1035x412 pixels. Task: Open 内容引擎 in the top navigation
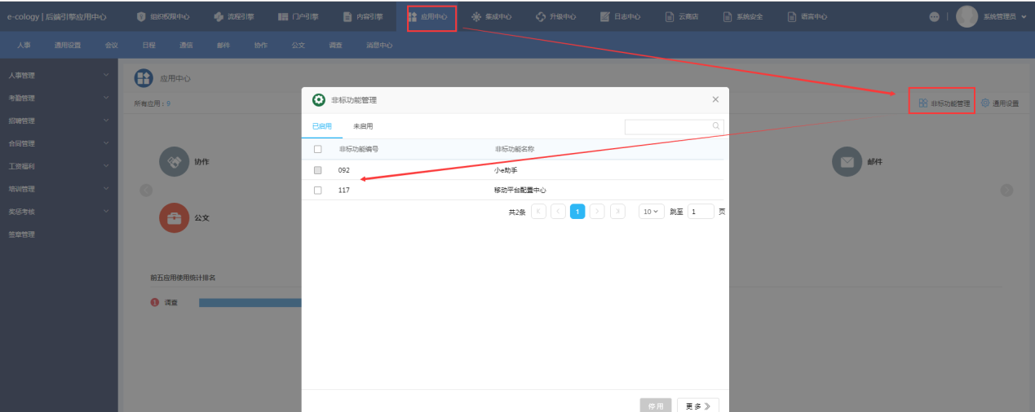point(361,16)
